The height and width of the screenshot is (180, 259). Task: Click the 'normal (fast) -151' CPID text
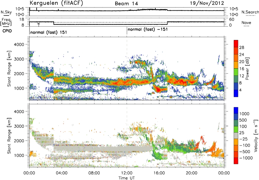(x=148, y=30)
